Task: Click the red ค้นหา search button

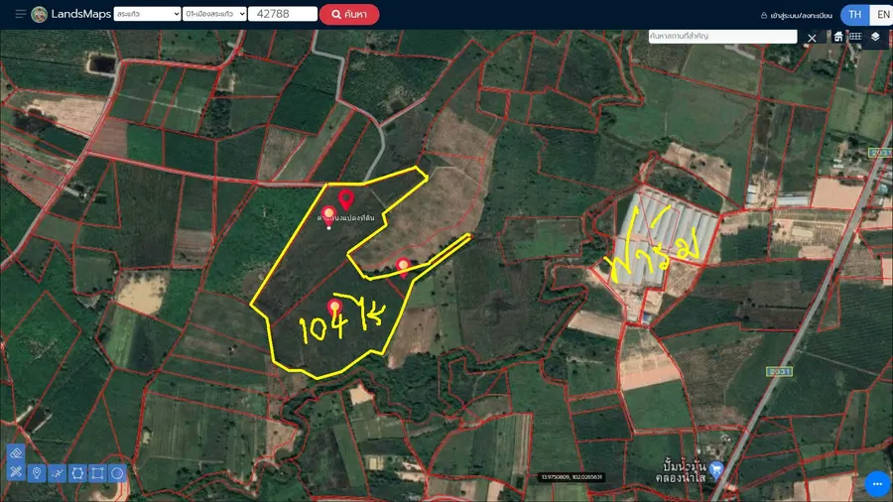Action: tap(349, 15)
